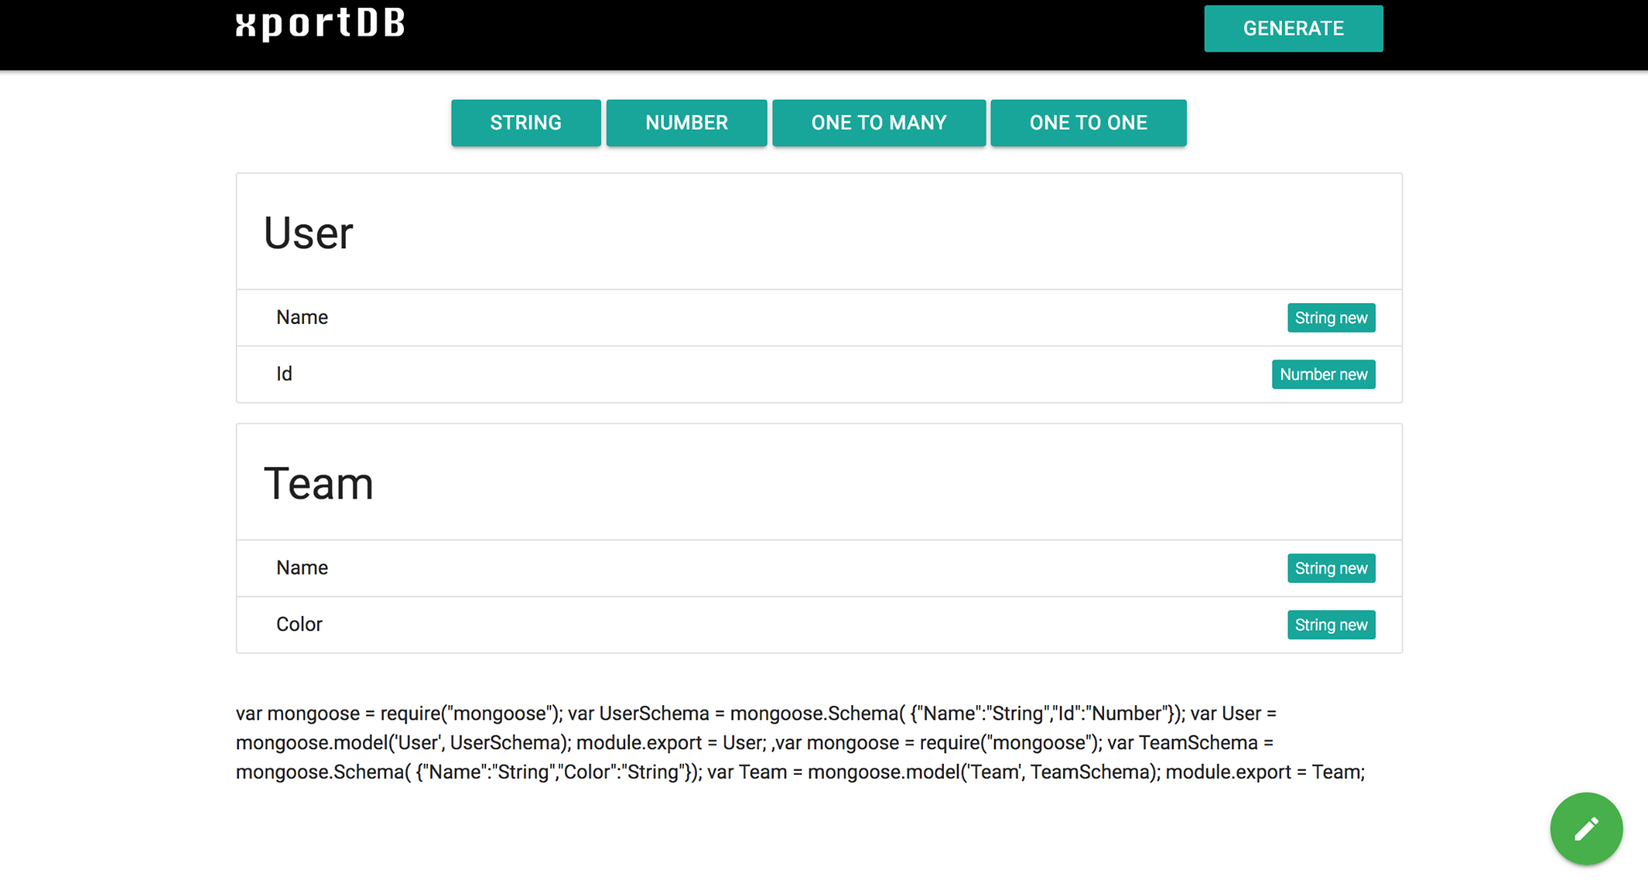Click the ONE TO ONE button

click(1087, 123)
